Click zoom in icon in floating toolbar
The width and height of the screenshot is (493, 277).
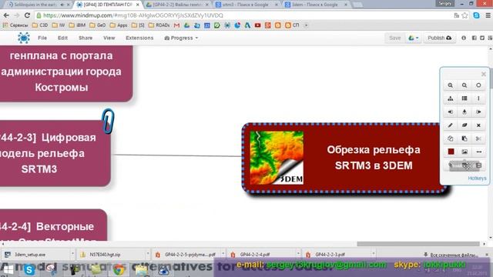[x=450, y=85]
